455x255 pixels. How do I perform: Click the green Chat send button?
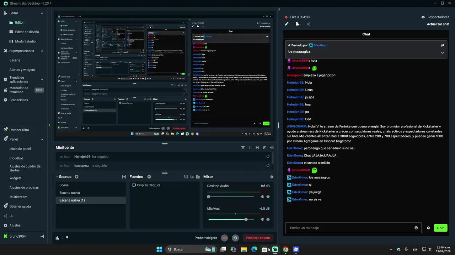(x=441, y=228)
